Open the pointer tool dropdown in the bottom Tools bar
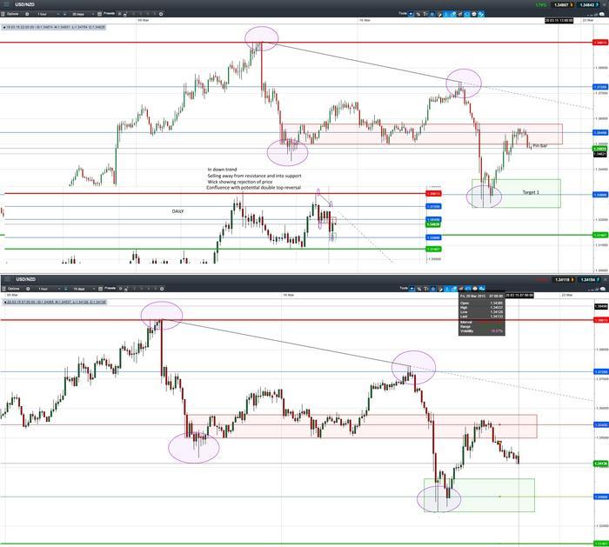The height and width of the screenshot is (547, 609). pos(412,289)
